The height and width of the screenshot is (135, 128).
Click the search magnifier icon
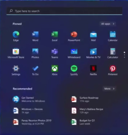pos(11,11)
